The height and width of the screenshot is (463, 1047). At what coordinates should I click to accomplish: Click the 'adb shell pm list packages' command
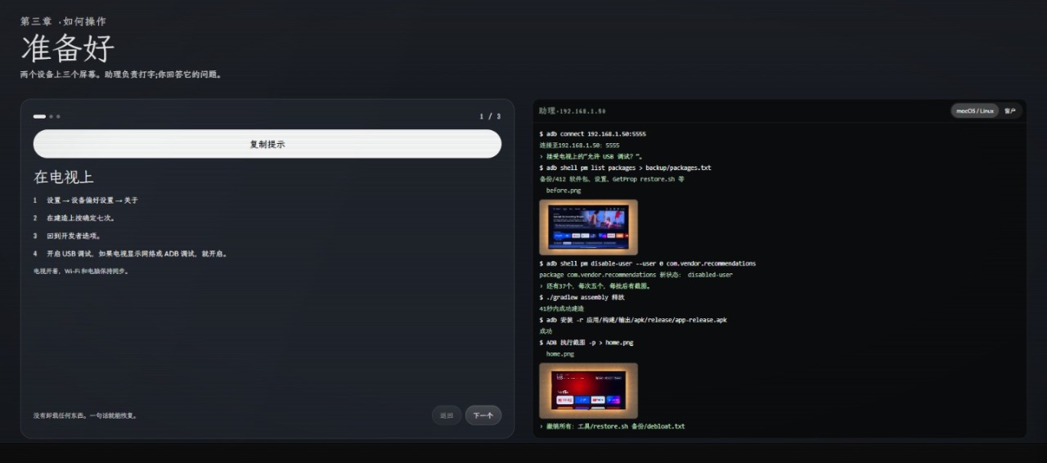(x=625, y=168)
